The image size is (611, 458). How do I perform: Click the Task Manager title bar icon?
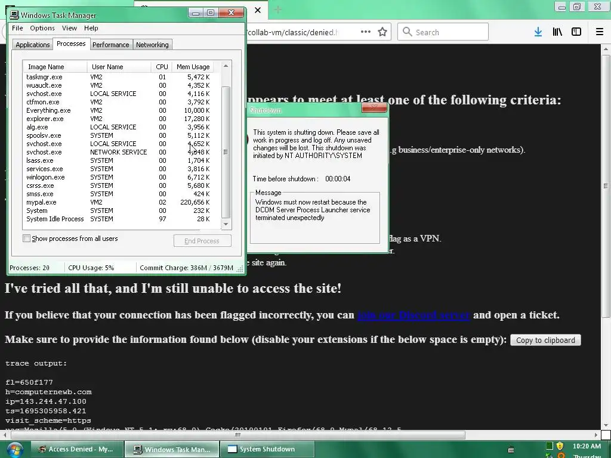tap(14, 15)
